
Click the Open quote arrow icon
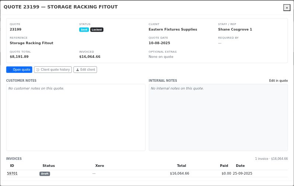[x=10, y=70]
